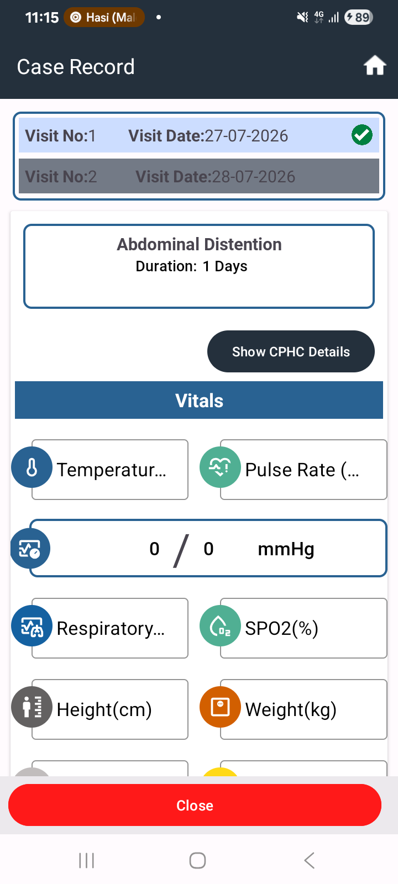Tap Android back navigation arrow
Viewport: 398px width, 884px height.
[310, 860]
